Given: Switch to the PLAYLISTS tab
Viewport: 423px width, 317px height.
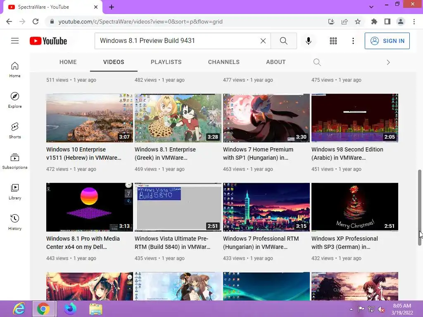Looking at the screenshot, I should point(166,62).
